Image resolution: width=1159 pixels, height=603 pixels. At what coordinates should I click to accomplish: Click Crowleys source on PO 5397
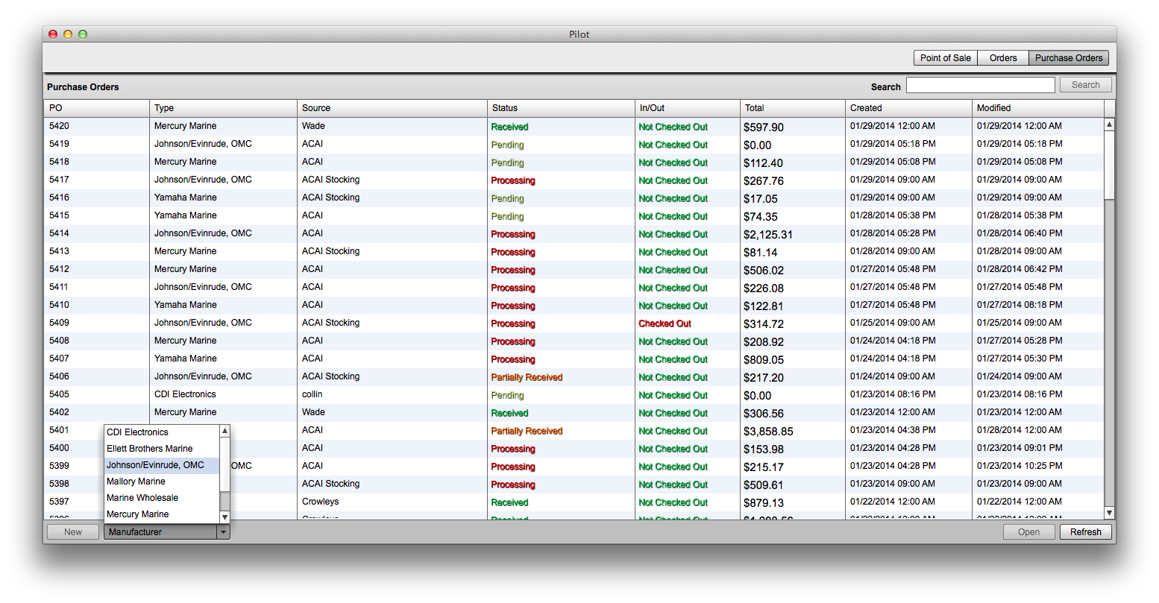click(320, 502)
